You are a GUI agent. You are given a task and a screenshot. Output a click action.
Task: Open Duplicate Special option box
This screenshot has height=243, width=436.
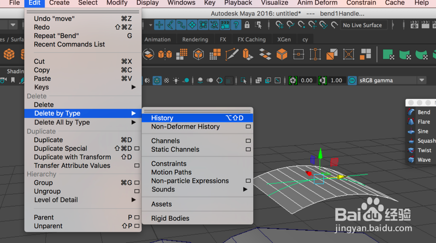point(137,149)
